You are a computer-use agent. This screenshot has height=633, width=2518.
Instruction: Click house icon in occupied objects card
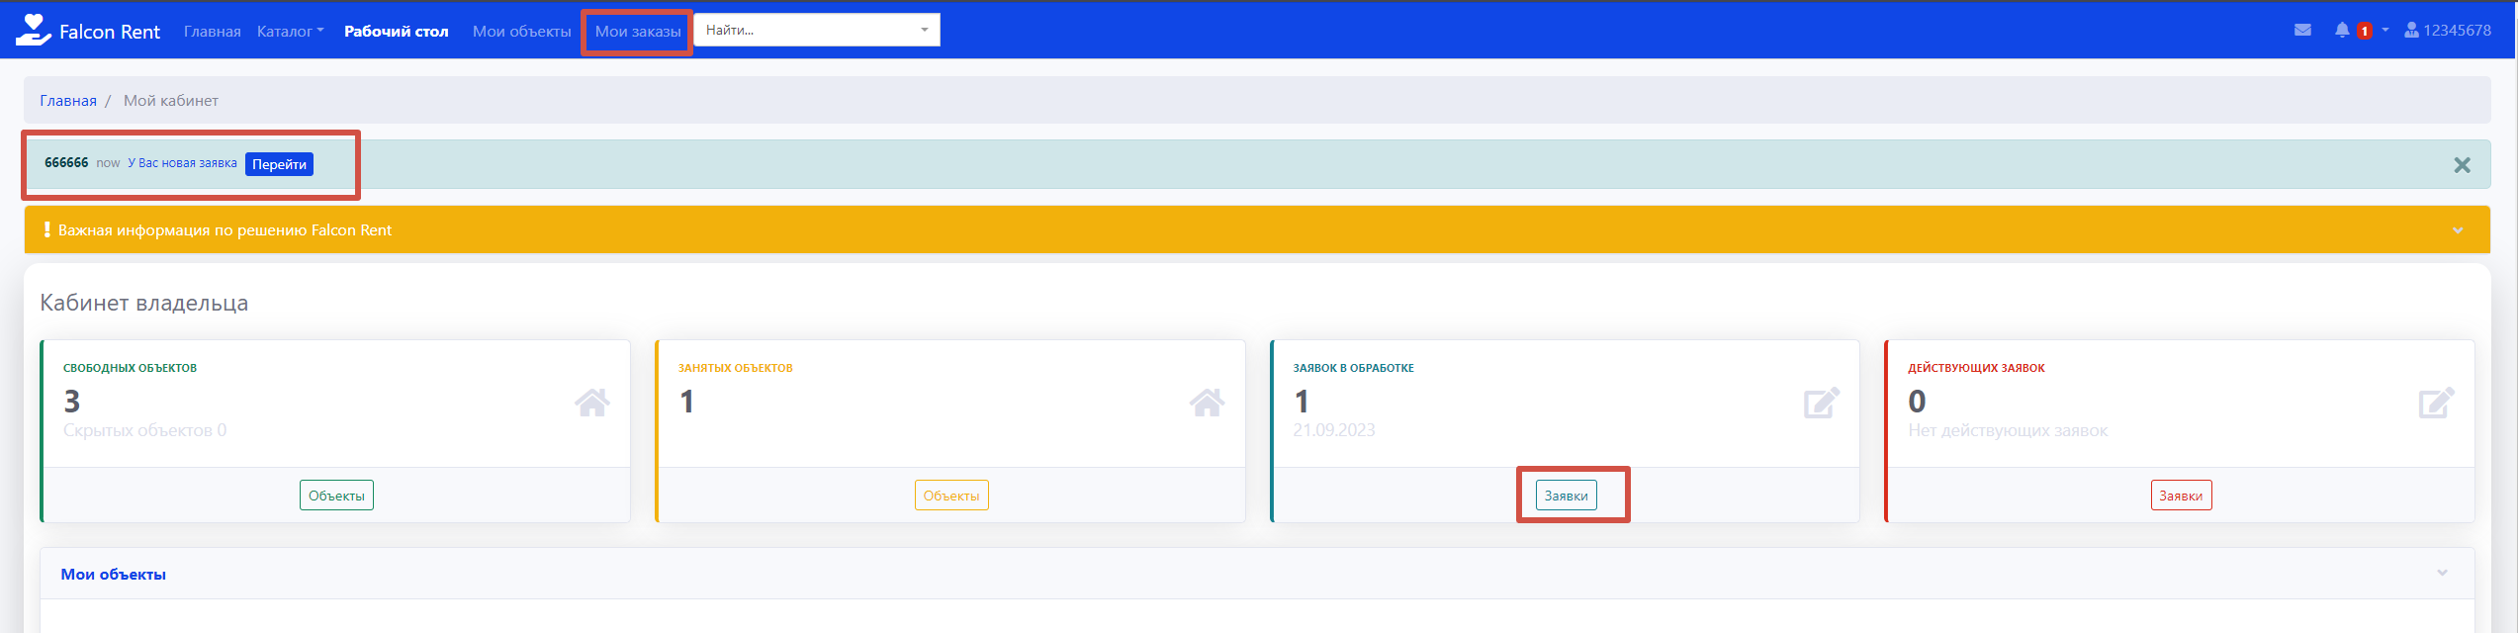click(1207, 403)
